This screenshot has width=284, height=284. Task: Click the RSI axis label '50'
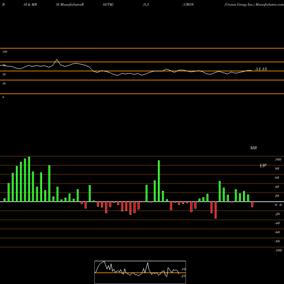[x=4, y=74]
